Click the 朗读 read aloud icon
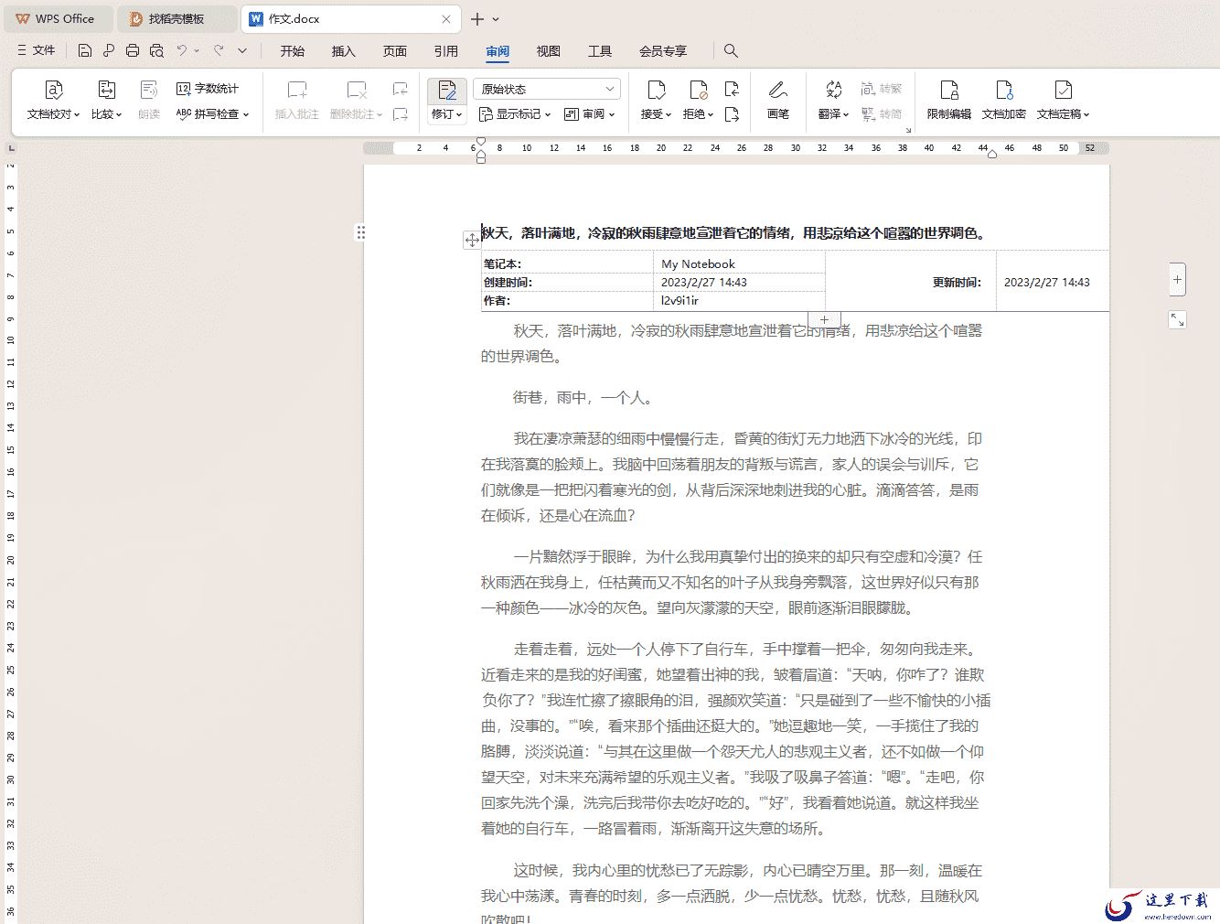1220x924 pixels. tap(149, 90)
